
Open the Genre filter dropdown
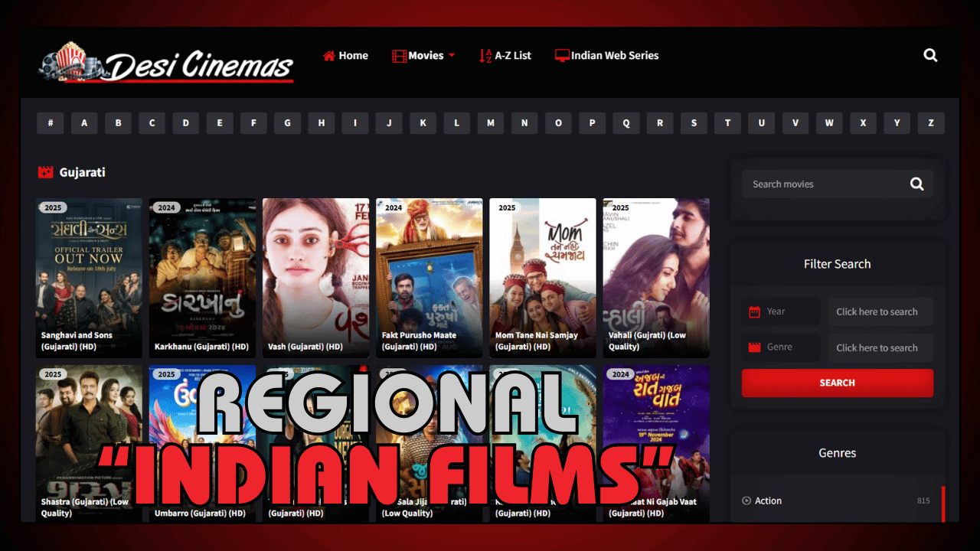pyautogui.click(x=880, y=347)
